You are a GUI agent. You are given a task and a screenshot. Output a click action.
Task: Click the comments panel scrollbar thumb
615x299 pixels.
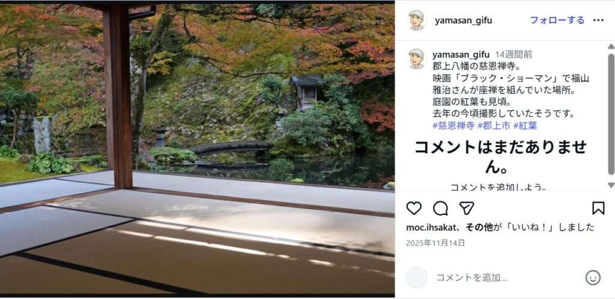coord(611,113)
